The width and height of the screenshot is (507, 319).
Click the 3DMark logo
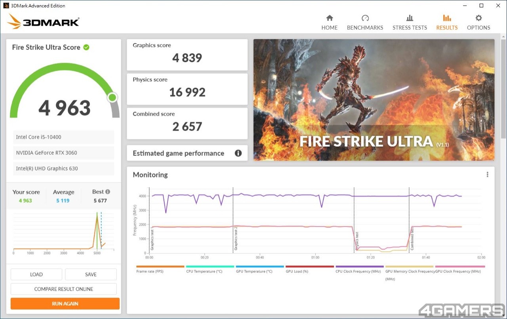tap(43, 21)
